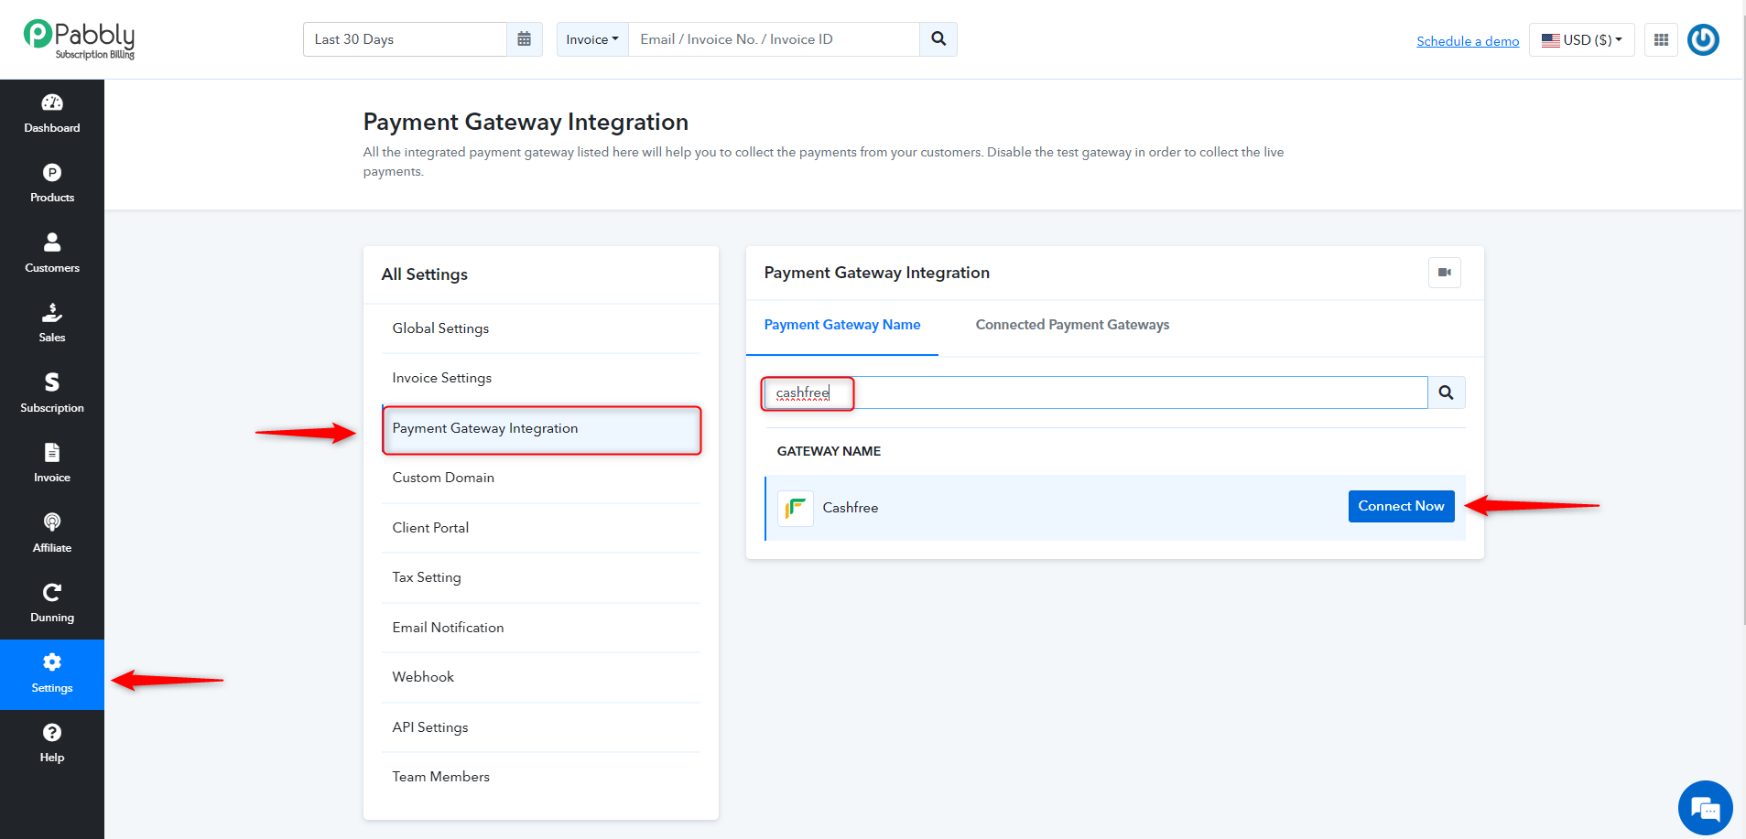
Task: Open the USD ($) currency dropdown
Action: 1582,39
